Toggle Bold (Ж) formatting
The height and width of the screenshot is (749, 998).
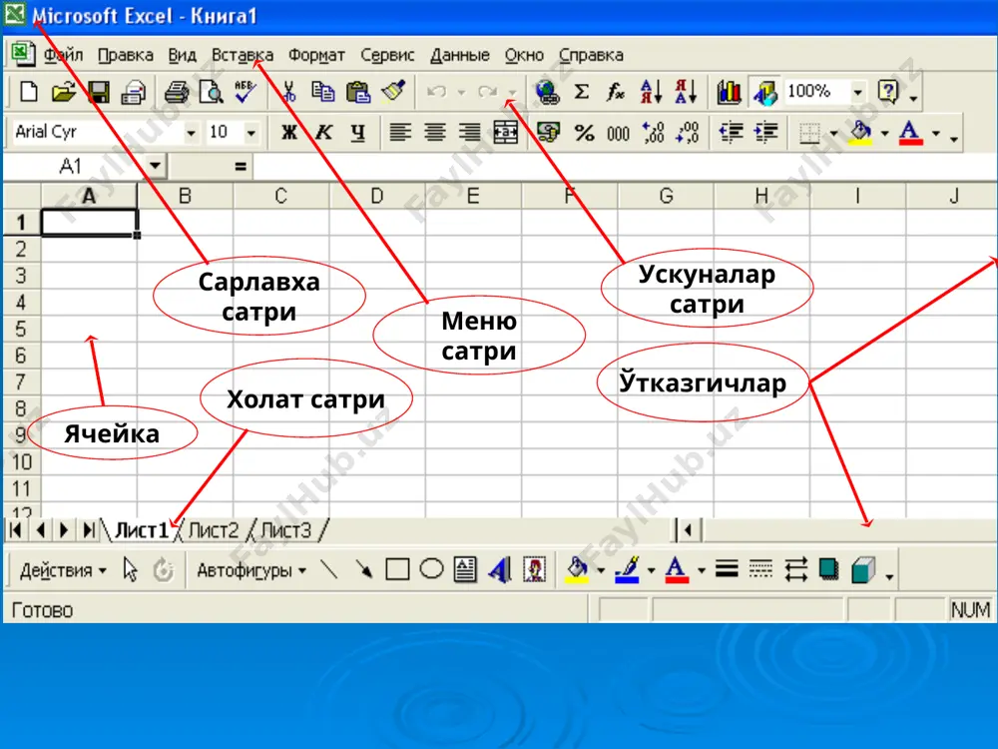(x=289, y=133)
